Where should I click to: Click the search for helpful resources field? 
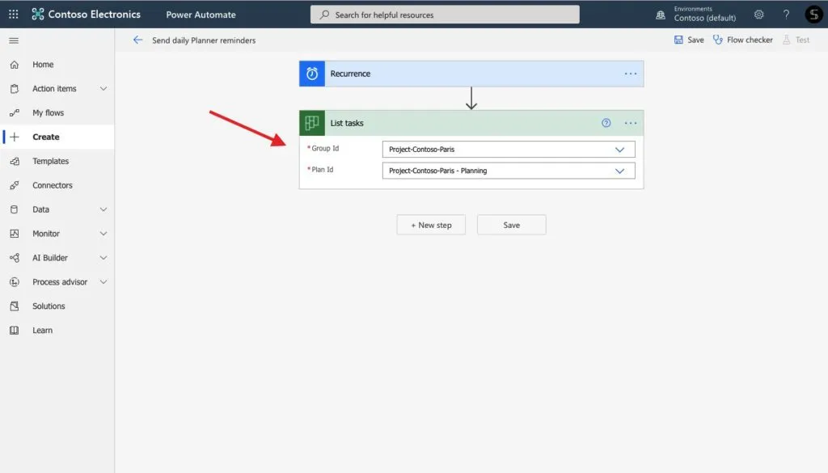[x=445, y=15]
